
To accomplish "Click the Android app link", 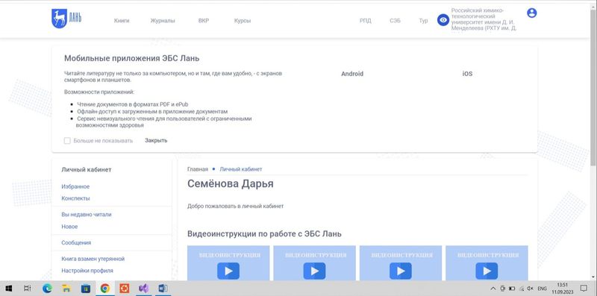I will coord(352,74).
